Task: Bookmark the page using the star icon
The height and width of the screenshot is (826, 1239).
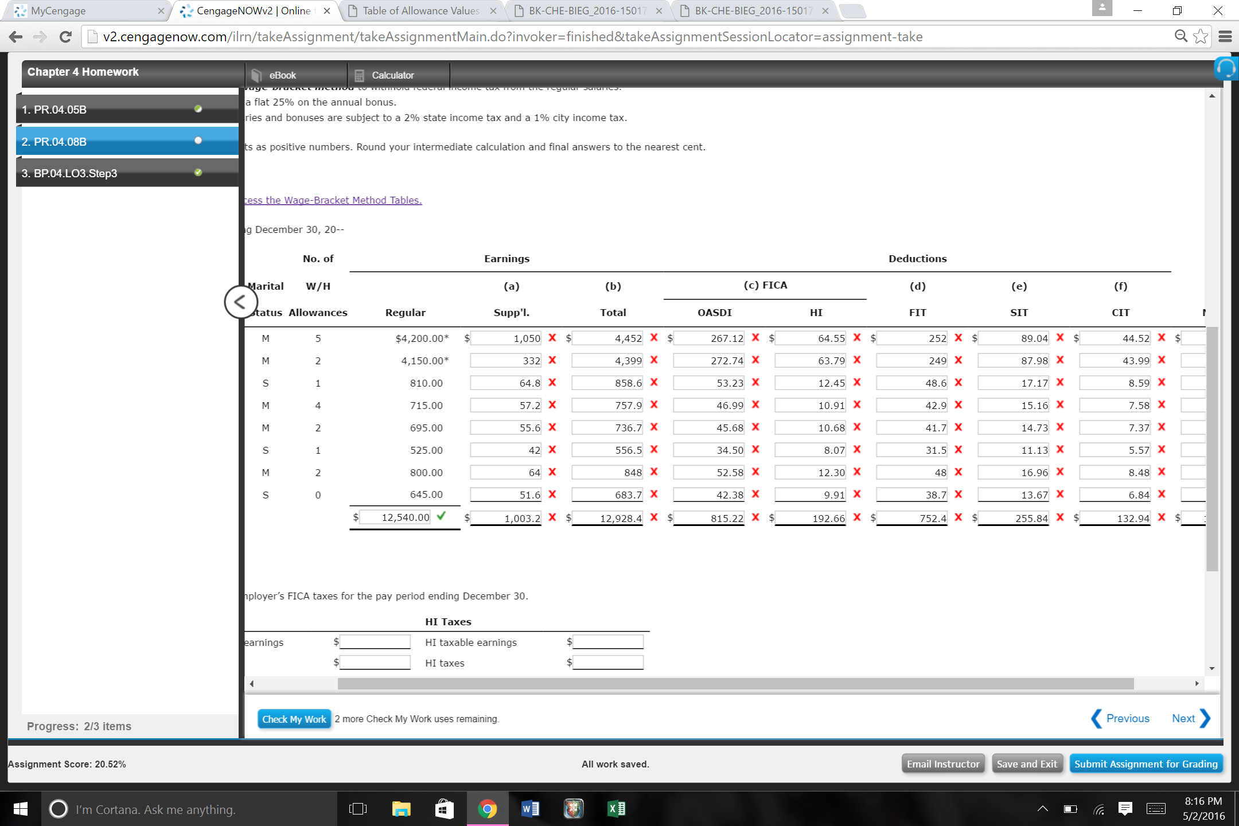Action: (x=1200, y=36)
